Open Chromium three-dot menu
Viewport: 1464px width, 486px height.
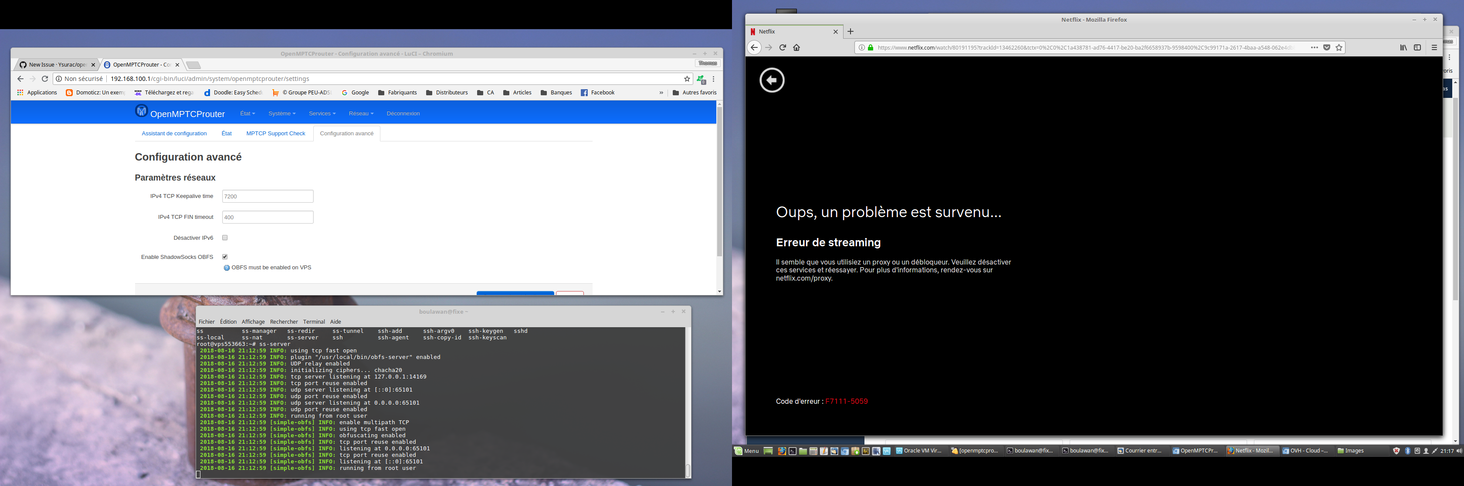pos(714,79)
